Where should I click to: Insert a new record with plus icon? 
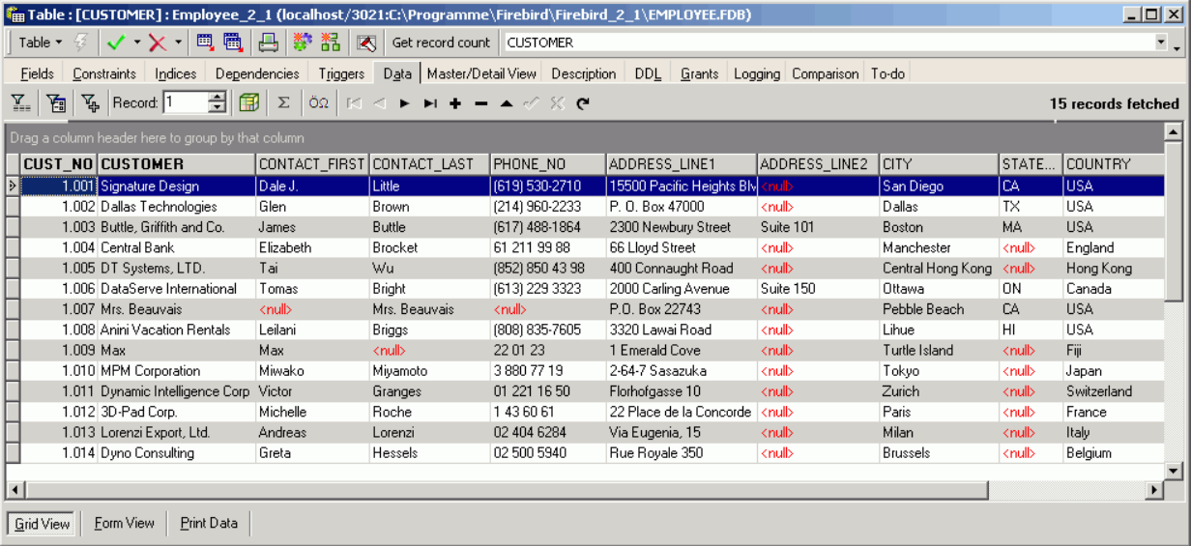(455, 103)
